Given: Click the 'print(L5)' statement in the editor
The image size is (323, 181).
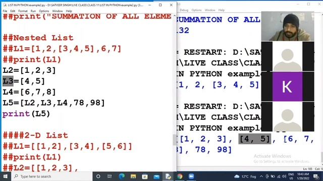Looking at the screenshot, I should click(26, 114).
